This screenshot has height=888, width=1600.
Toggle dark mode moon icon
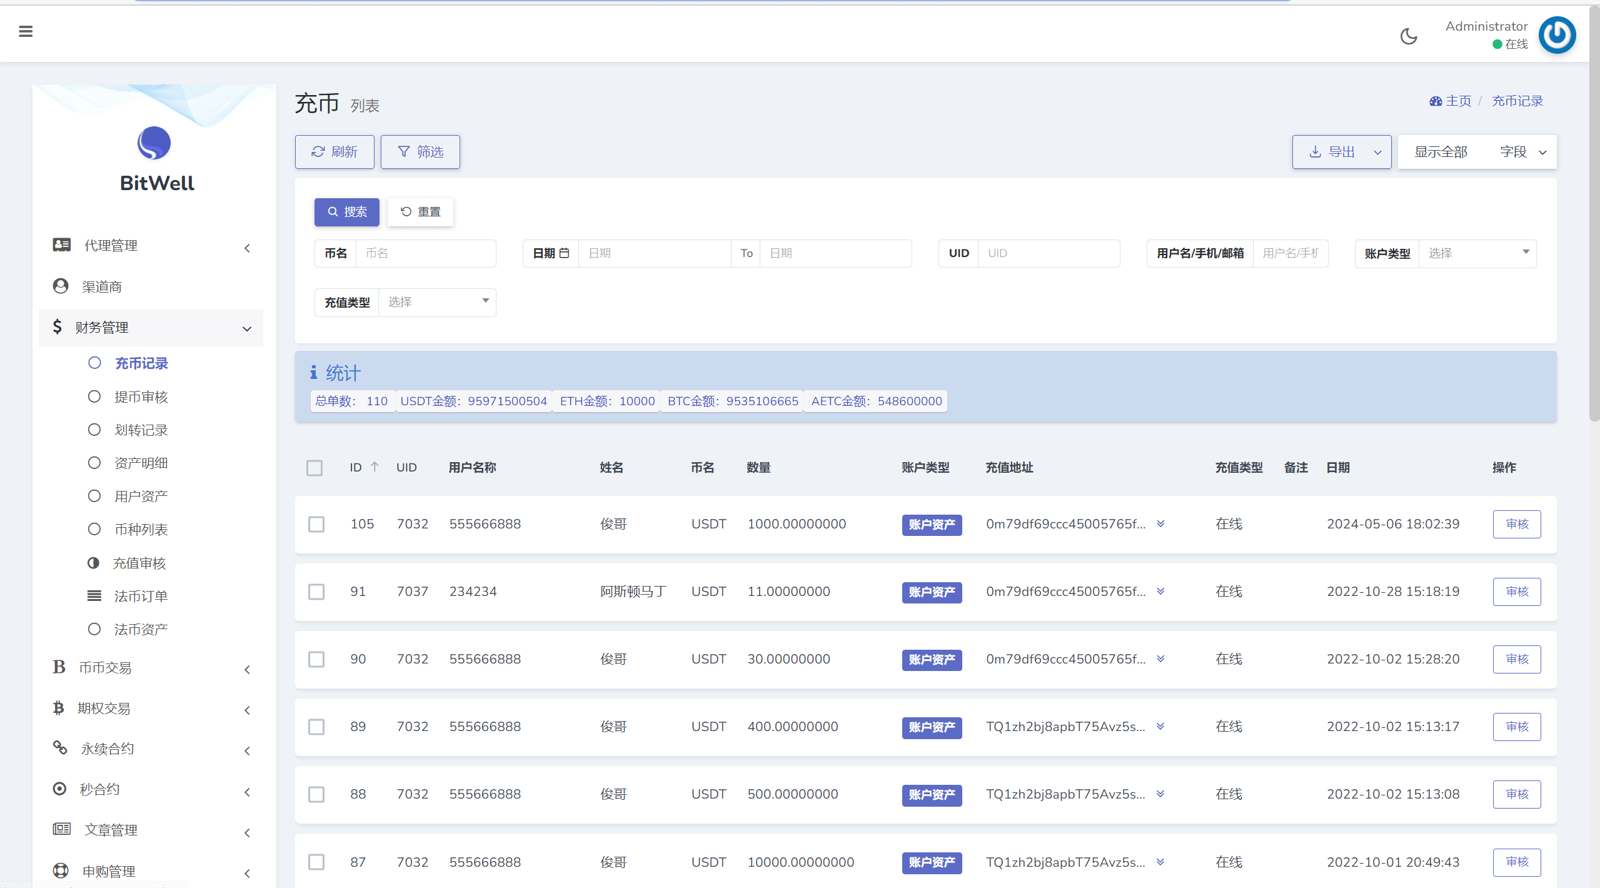1409,36
